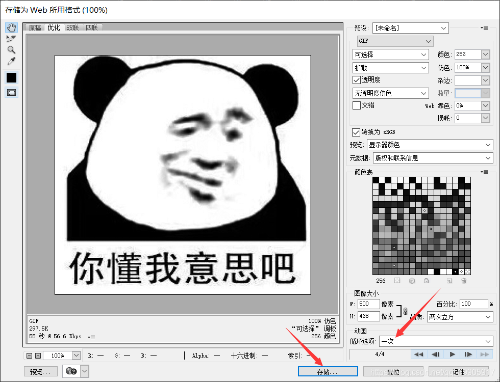The height and width of the screenshot is (382, 500).
Task: Click the browser preview globe icon
Action: 71,371
